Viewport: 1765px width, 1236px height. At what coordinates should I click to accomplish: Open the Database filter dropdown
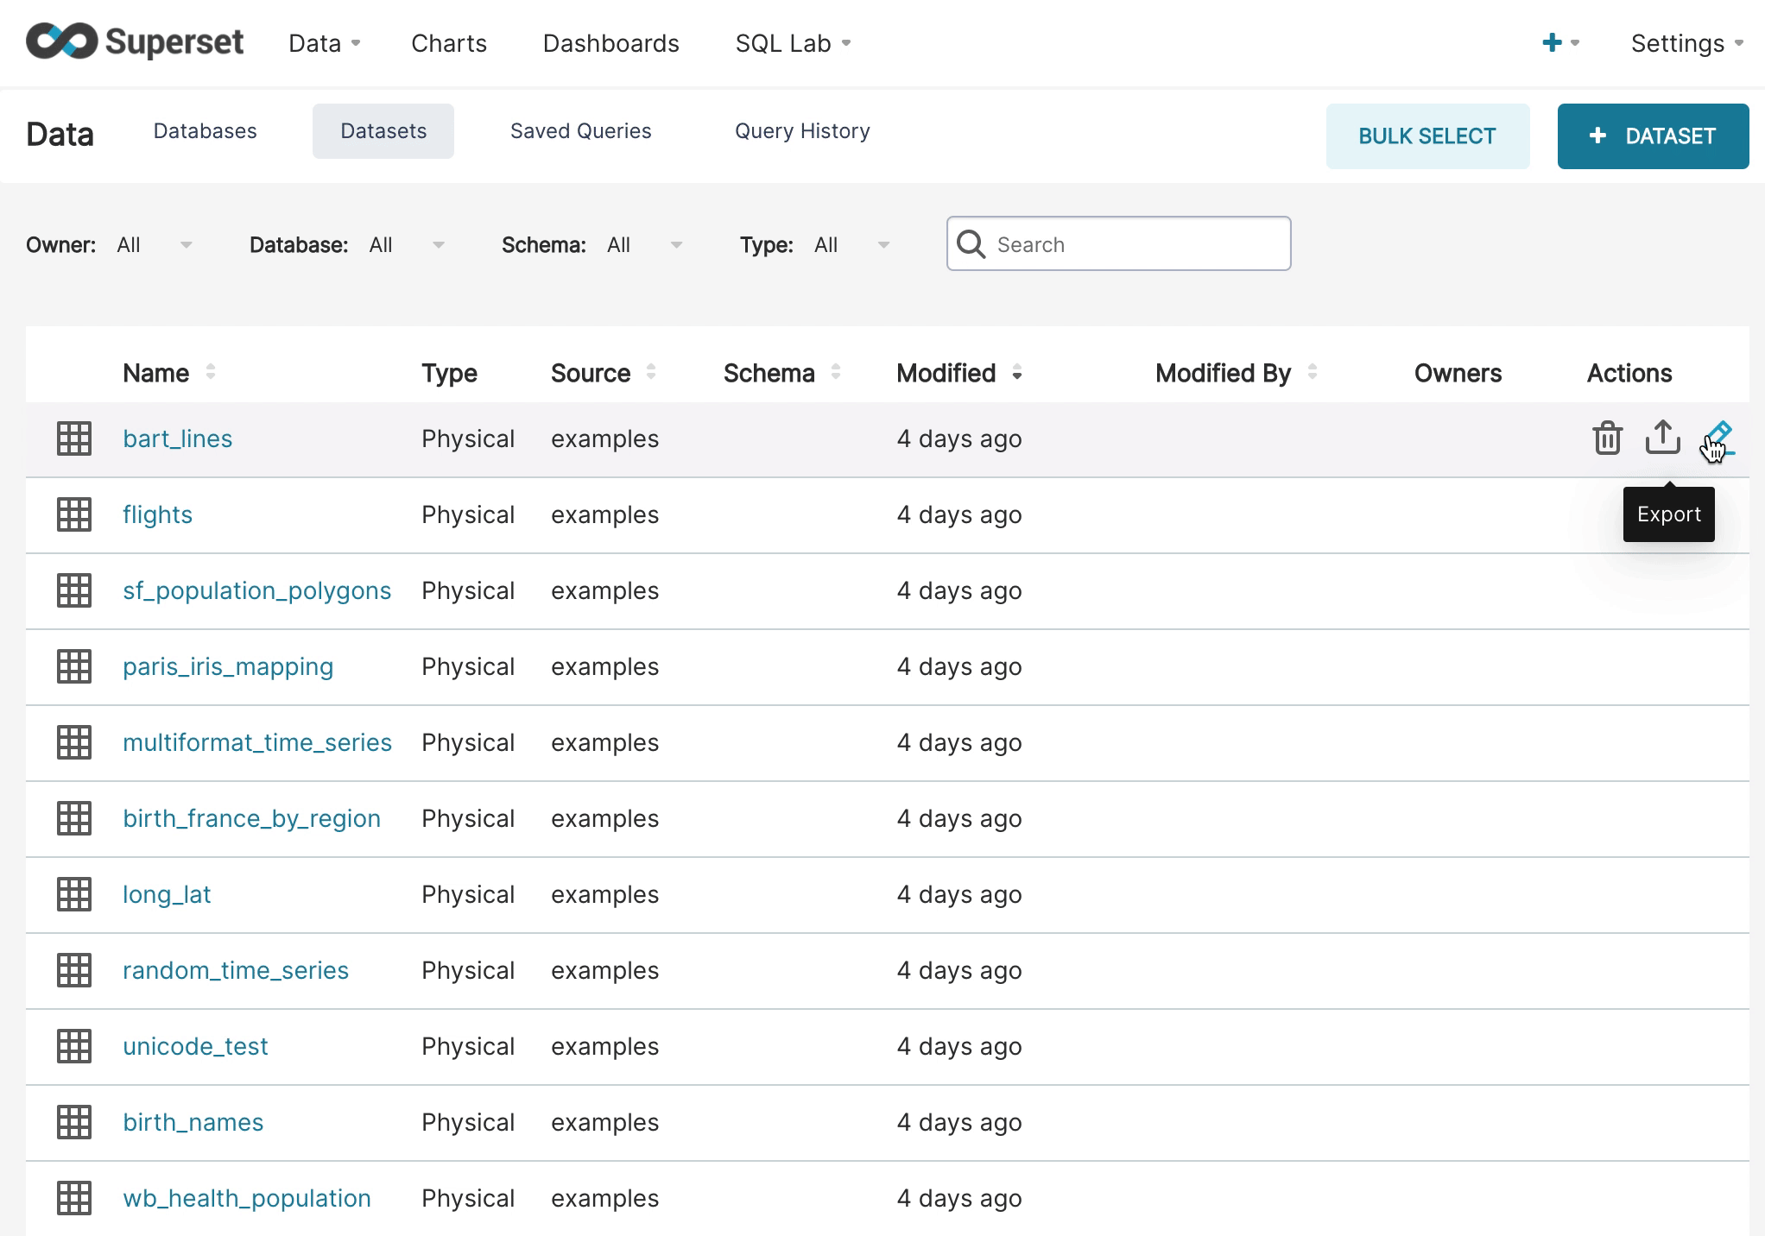click(406, 245)
